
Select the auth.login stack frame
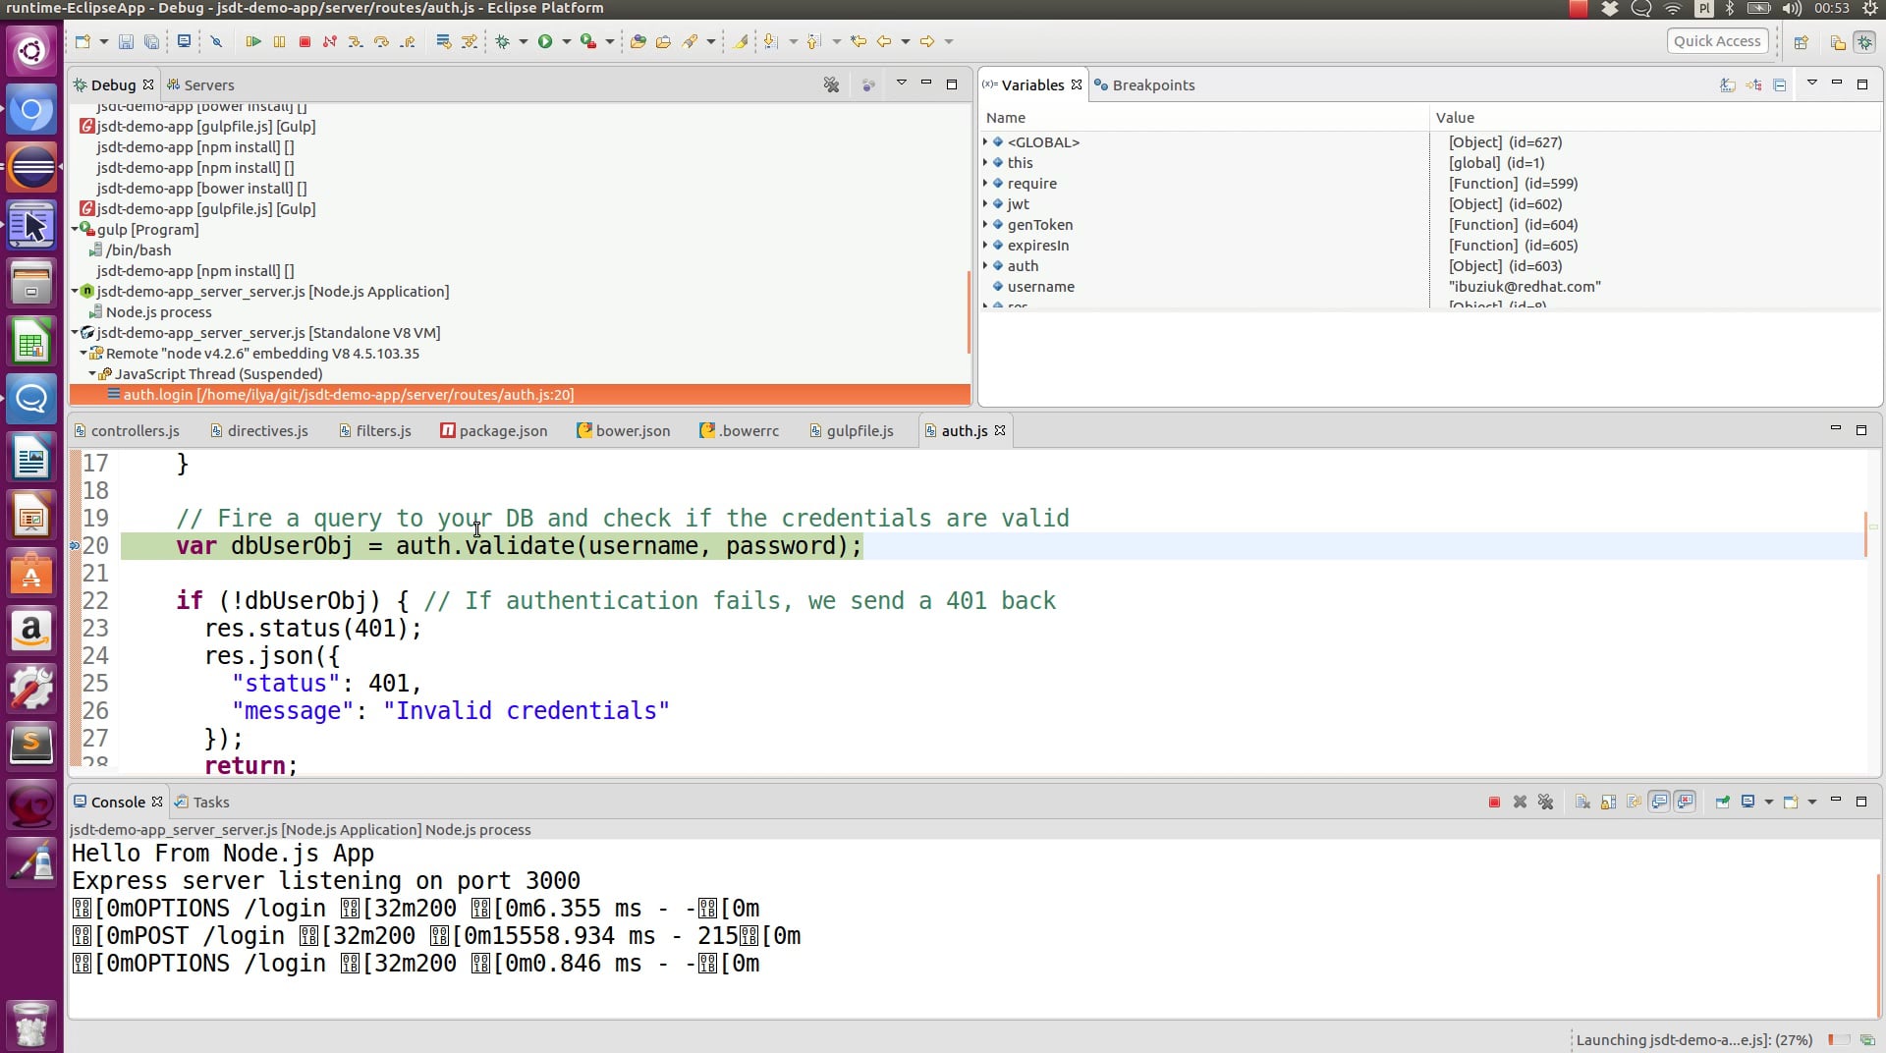point(348,395)
